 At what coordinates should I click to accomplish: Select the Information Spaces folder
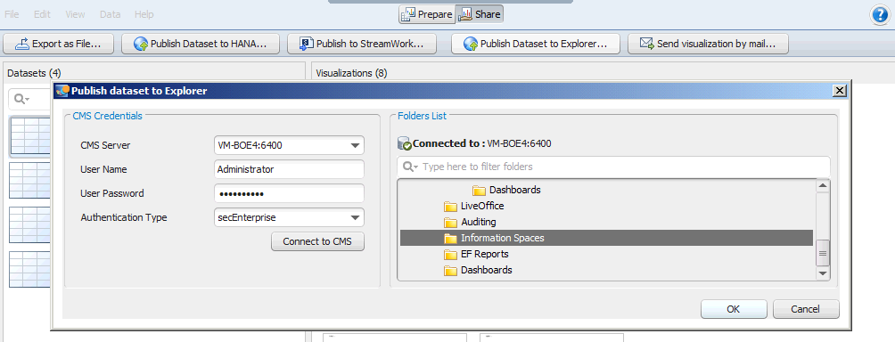(x=606, y=238)
